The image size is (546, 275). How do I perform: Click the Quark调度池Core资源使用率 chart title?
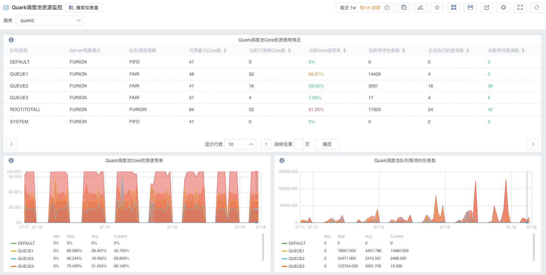pyautogui.click(x=134, y=160)
